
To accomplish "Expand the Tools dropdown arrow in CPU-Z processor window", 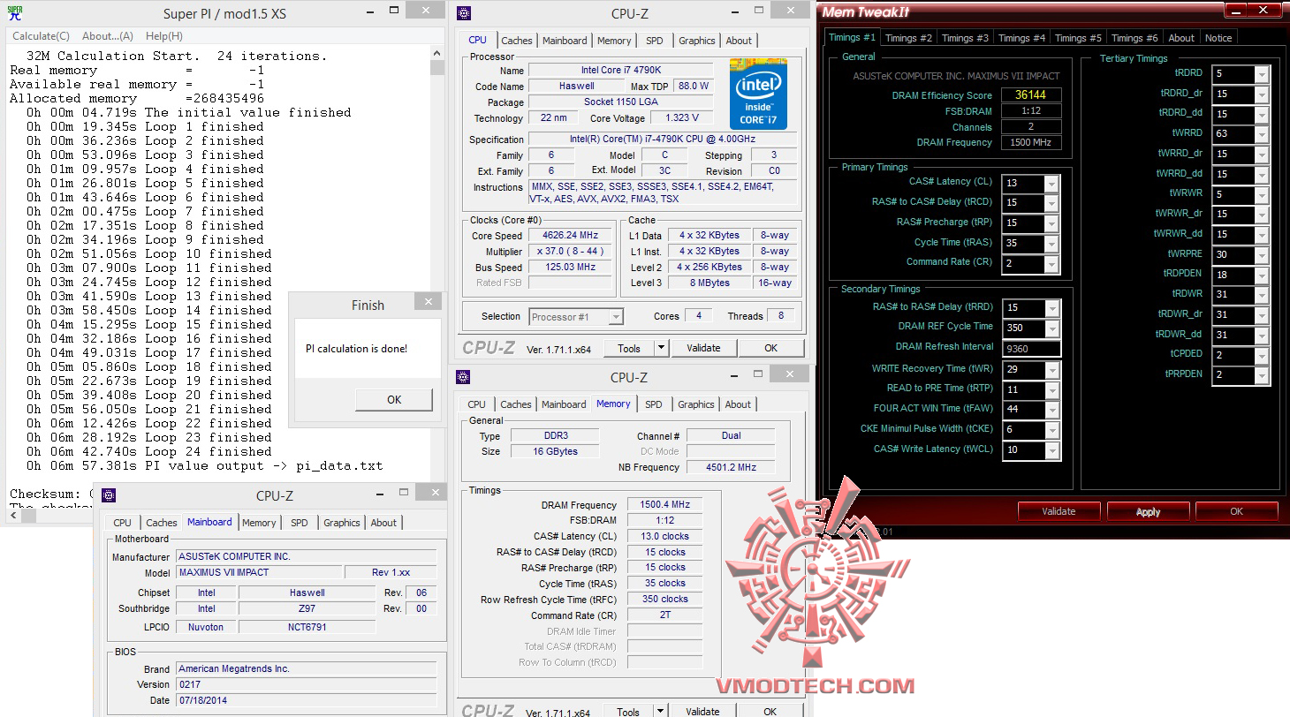I will [661, 348].
